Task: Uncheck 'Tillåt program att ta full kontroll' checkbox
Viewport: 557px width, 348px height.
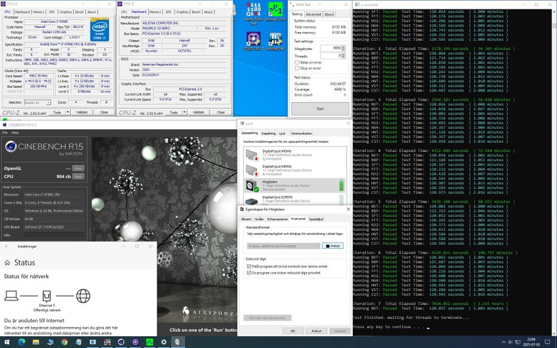Action: pos(249,266)
